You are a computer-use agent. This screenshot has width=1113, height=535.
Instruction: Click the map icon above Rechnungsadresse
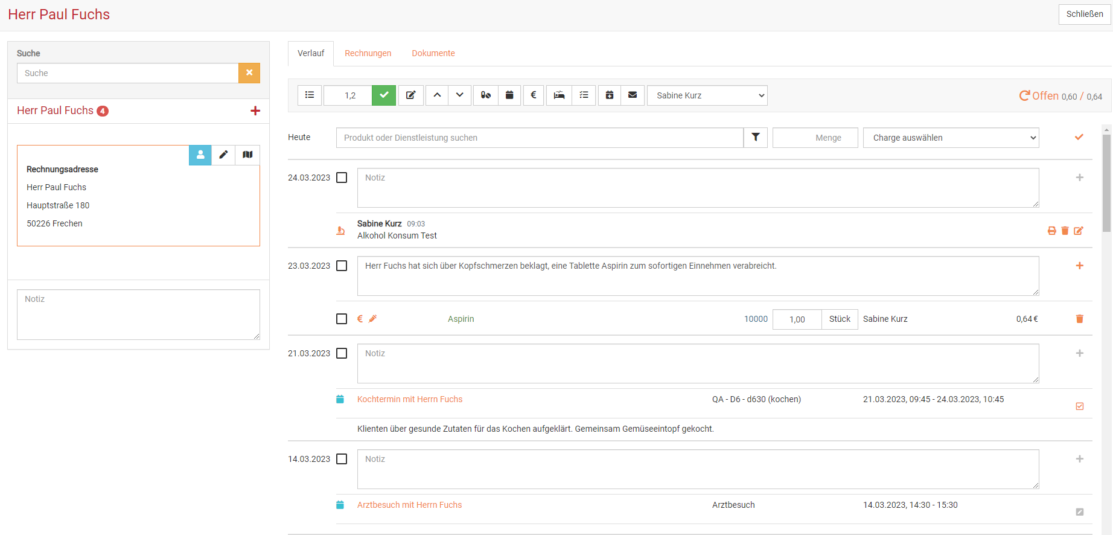(247, 155)
